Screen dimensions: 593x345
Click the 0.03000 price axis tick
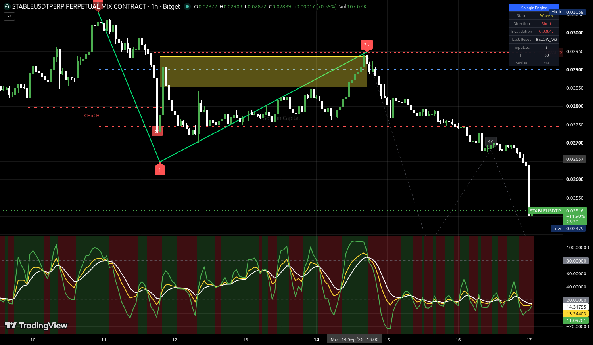coord(575,33)
